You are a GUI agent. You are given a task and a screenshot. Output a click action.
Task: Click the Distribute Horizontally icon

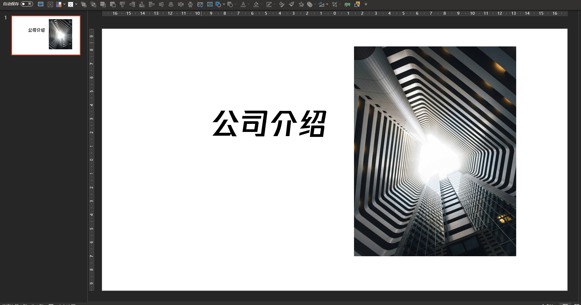181,4
